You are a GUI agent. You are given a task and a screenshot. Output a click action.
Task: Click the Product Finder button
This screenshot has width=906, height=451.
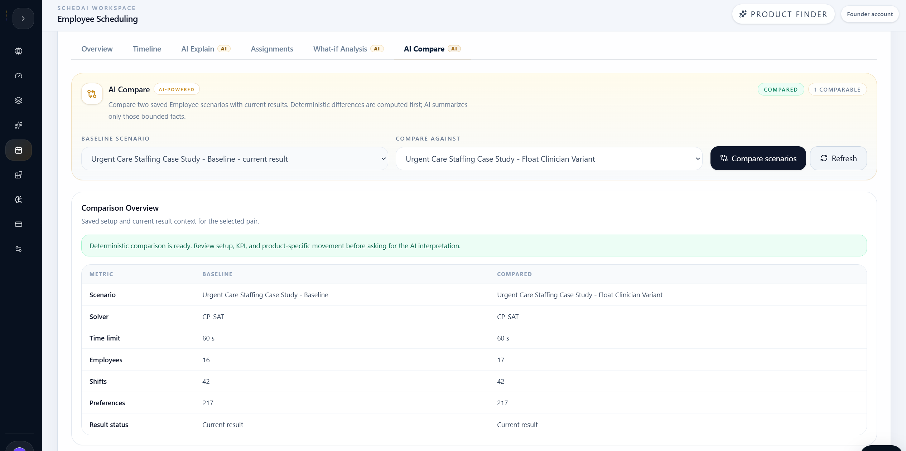tap(783, 14)
